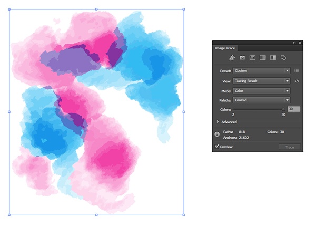Click the Paths count value 818

point(242,132)
